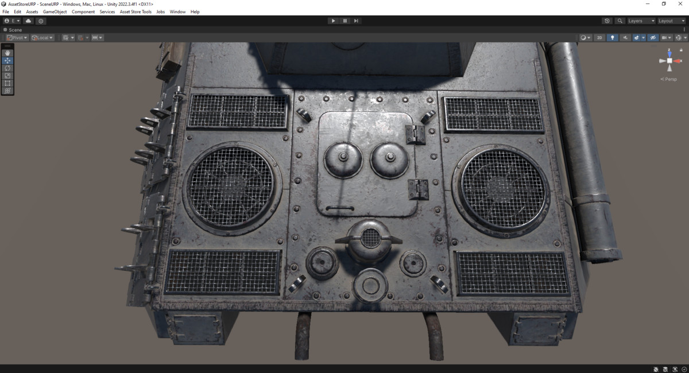Open the Asset Store Tools menu
Viewport: 689px width, 373px height.
pos(135,11)
